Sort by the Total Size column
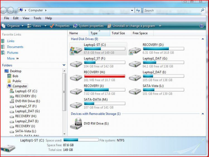The width and height of the screenshot is (209, 157). pyautogui.click(x=120, y=33)
